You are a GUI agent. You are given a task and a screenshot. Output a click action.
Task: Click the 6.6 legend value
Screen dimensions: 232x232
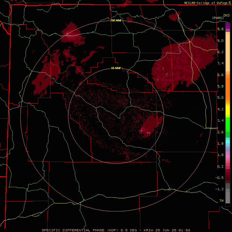[x=220, y=75]
